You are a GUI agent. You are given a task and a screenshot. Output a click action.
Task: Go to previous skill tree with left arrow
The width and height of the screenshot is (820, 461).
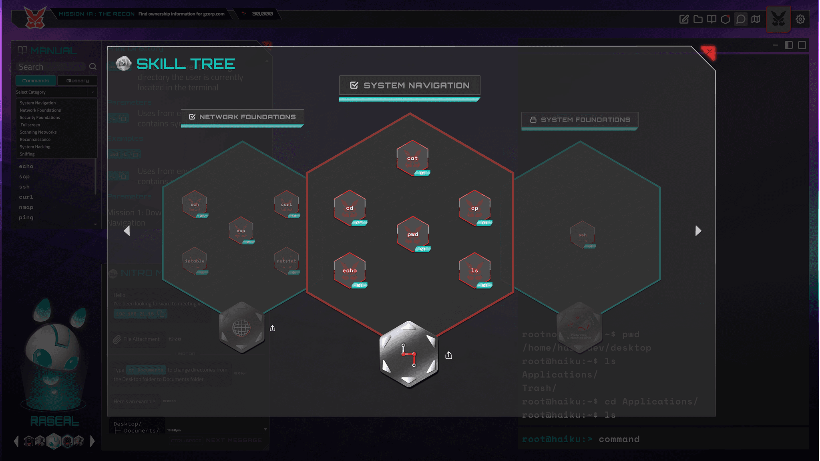coord(127,230)
